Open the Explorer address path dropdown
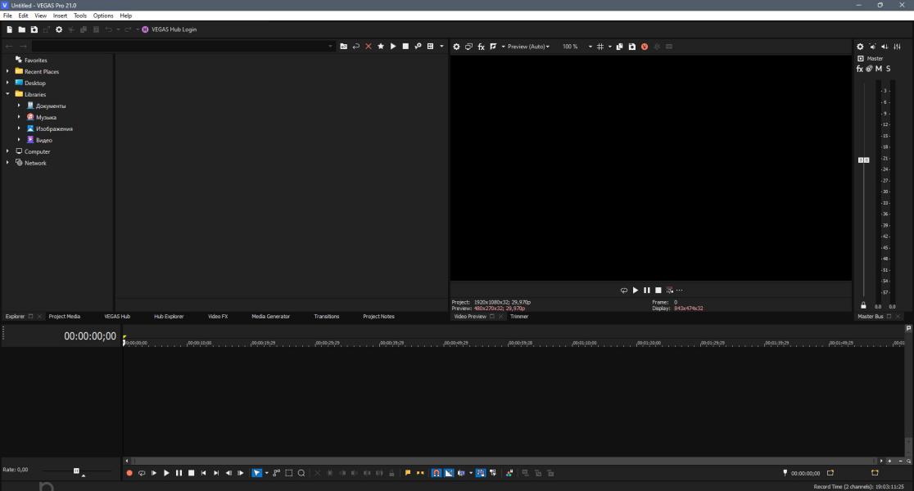Screen dimensions: 914x491 pyautogui.click(x=330, y=46)
